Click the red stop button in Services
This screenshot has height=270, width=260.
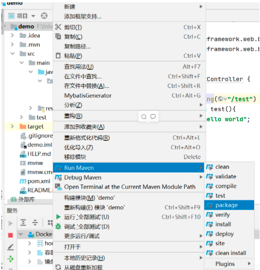(x=10, y=235)
